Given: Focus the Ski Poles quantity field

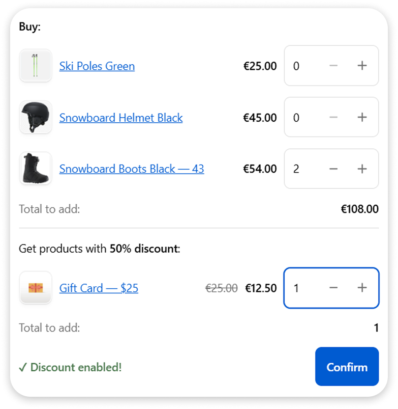Looking at the screenshot, I should 303,66.
